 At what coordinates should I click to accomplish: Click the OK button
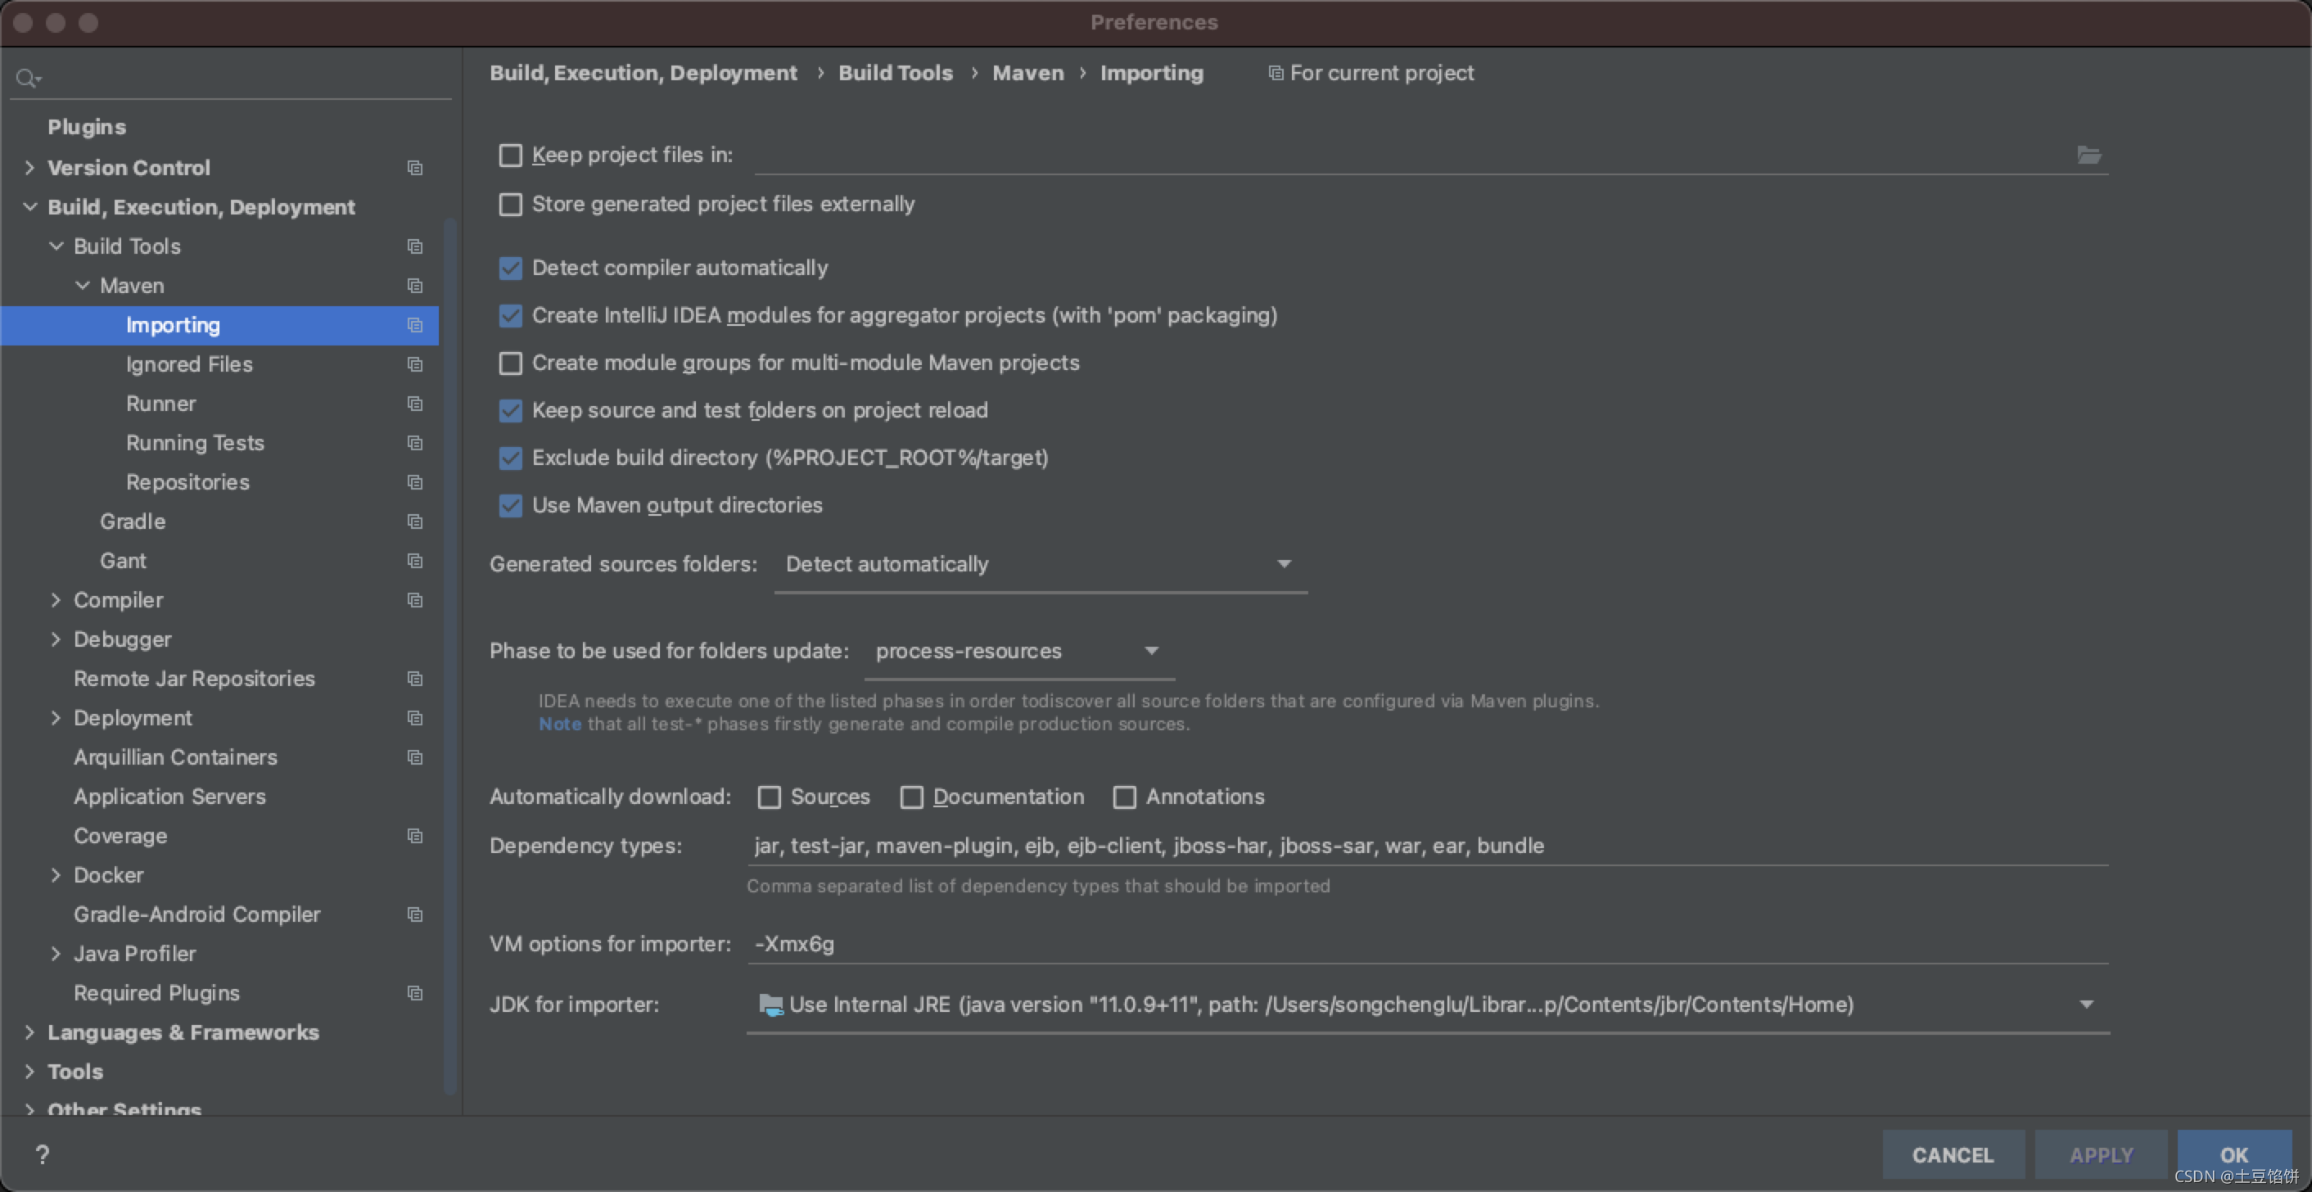point(2233,1154)
